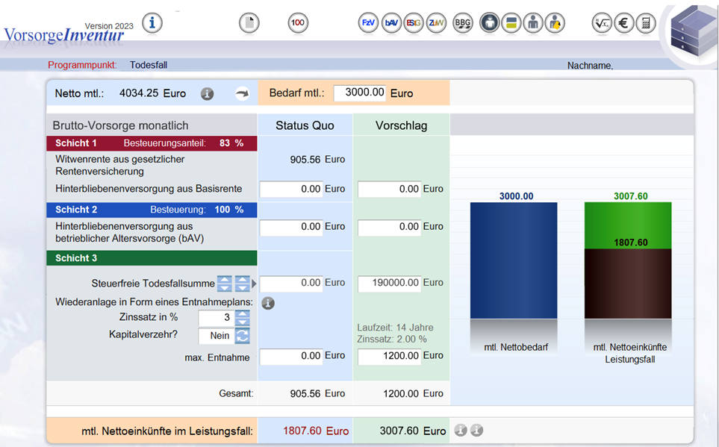Click the info button beside 3007.60 Euro
Viewport: 719px width, 447px height.
pos(461,431)
